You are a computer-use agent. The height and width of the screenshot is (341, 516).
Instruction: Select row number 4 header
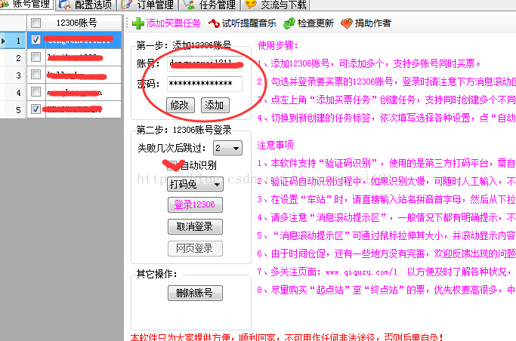(x=13, y=92)
